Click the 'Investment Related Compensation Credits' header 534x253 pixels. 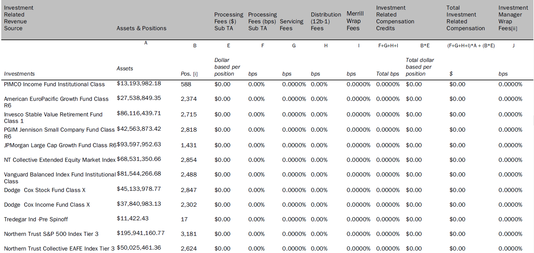(395, 18)
